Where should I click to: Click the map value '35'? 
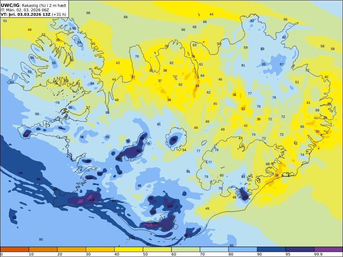tap(58, 40)
